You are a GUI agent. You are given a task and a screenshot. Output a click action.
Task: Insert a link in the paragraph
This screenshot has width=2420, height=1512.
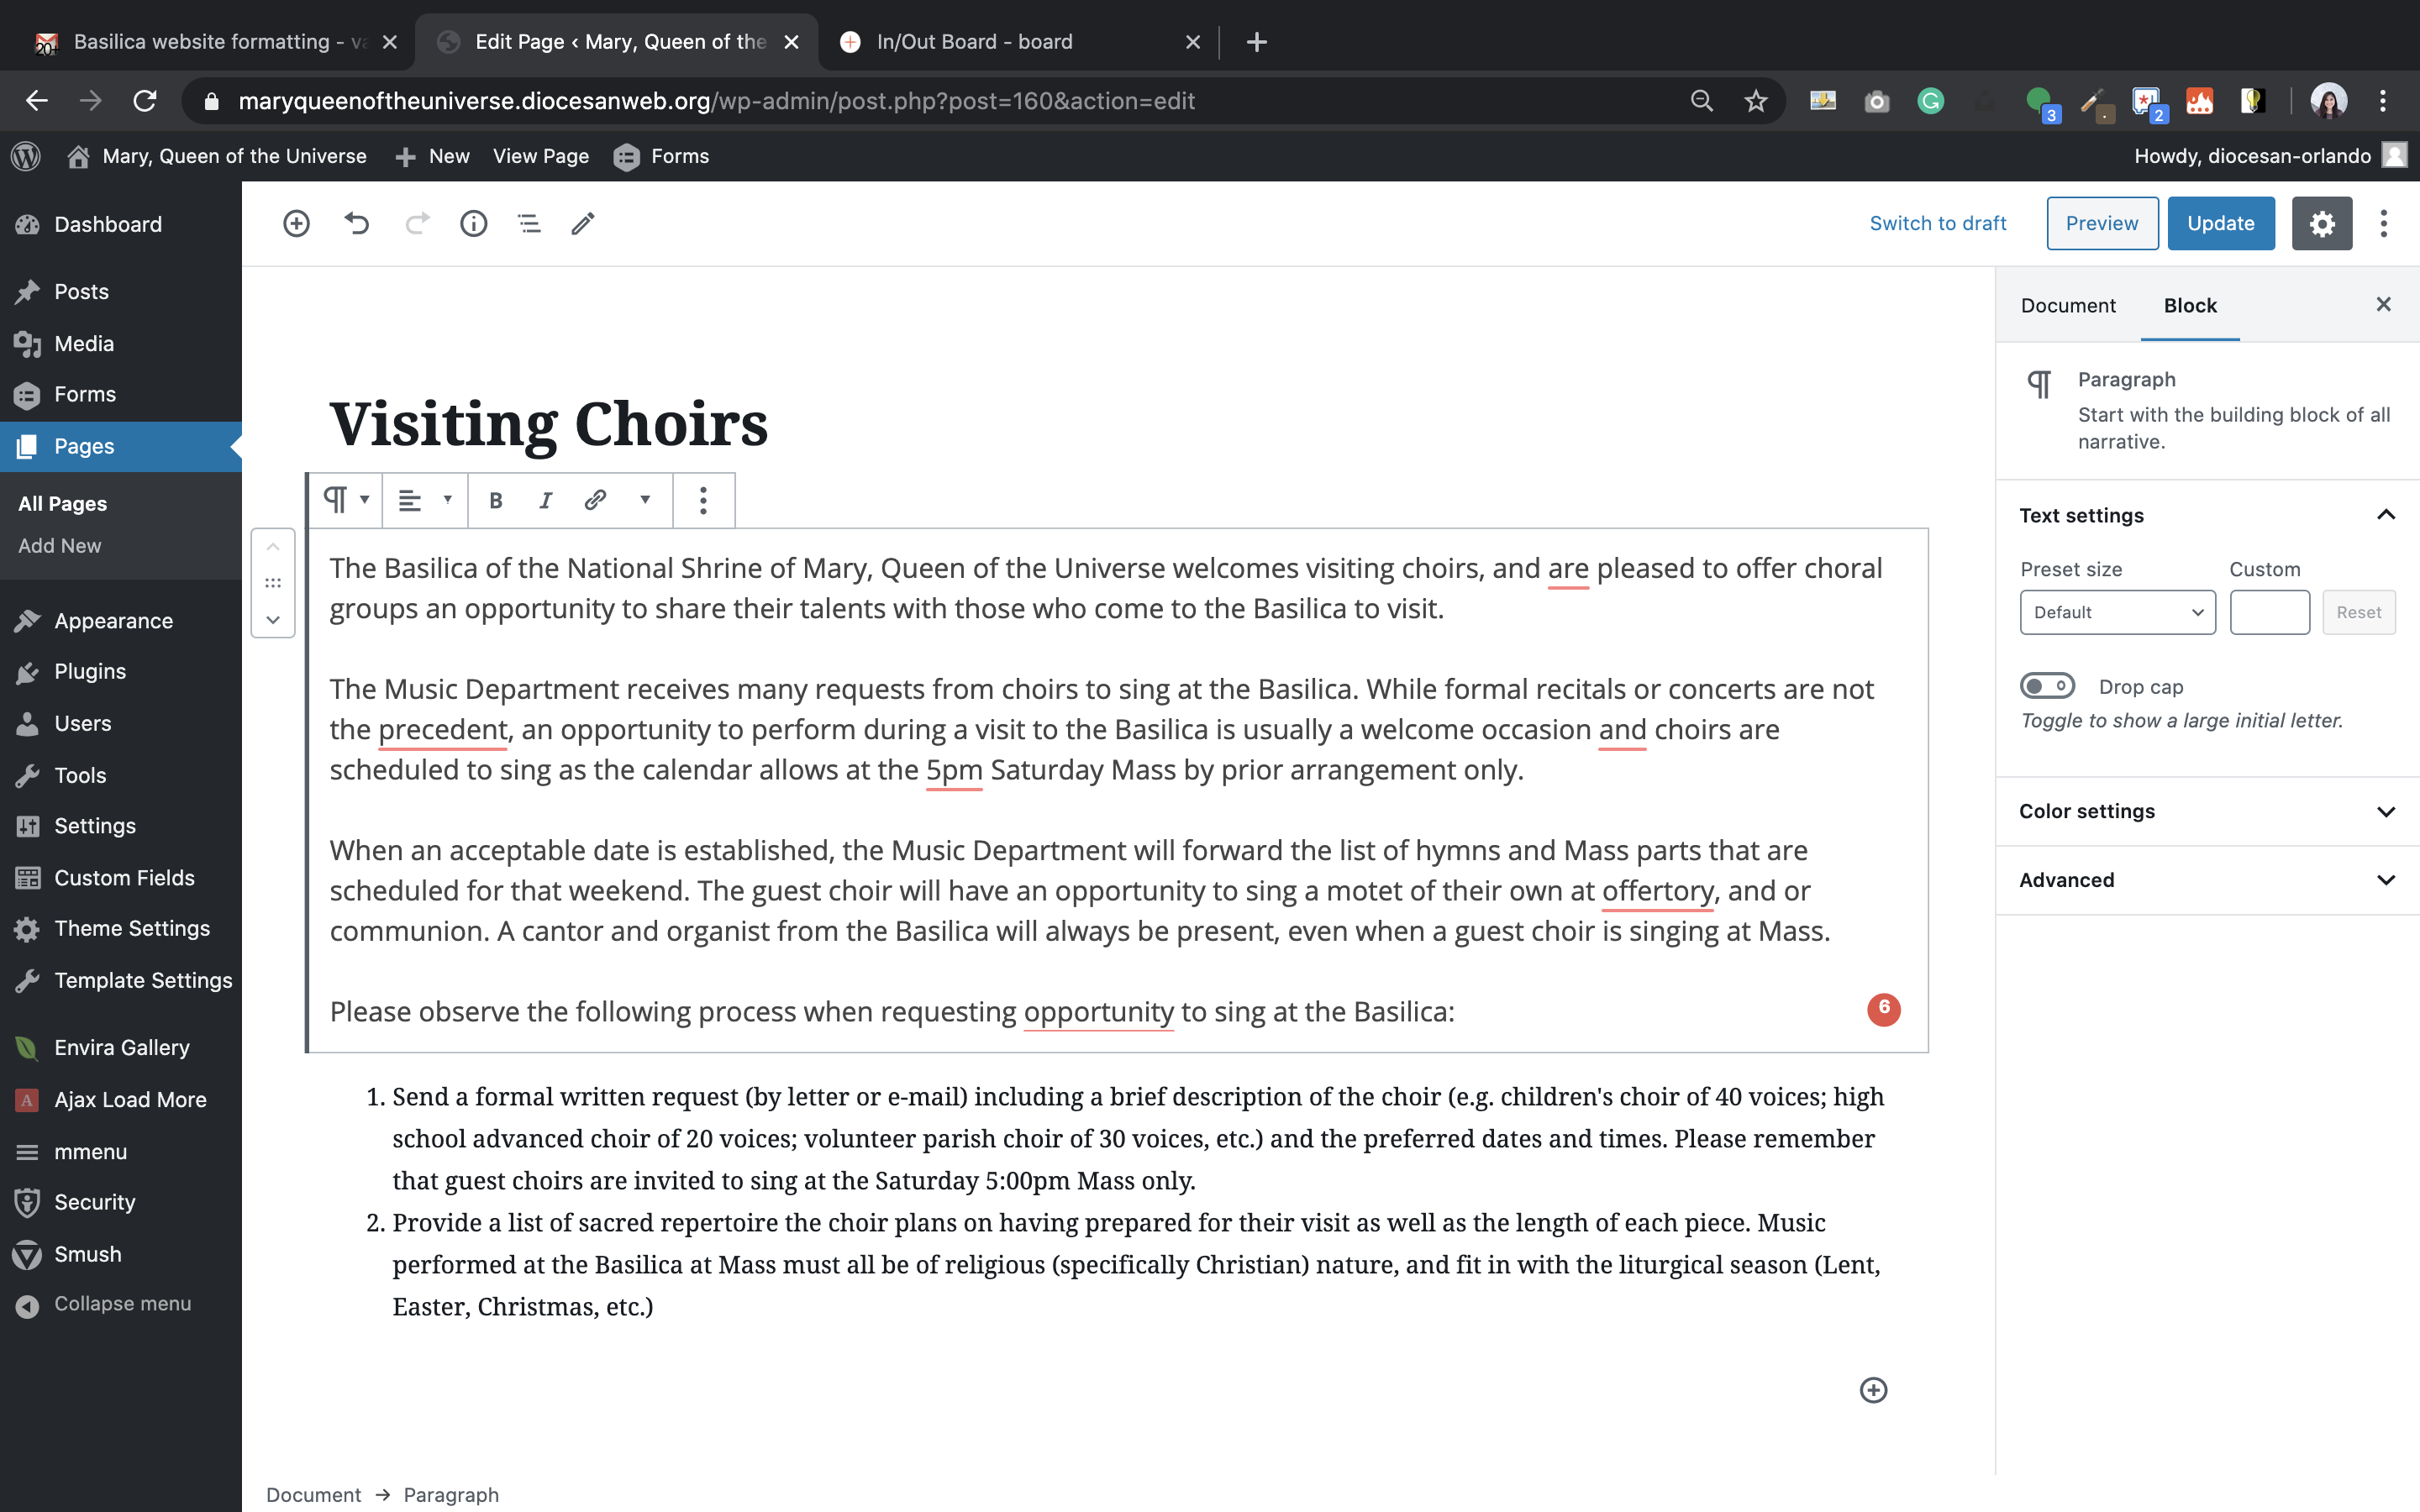coord(595,500)
